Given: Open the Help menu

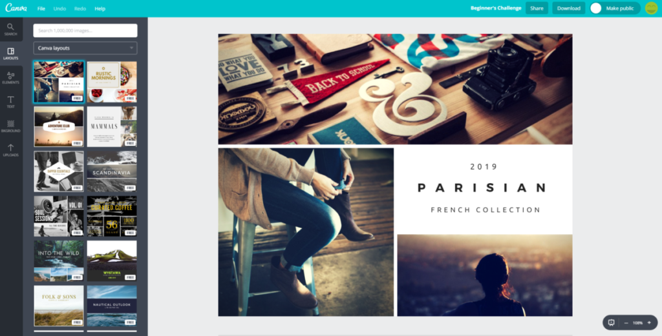Looking at the screenshot, I should (100, 8).
